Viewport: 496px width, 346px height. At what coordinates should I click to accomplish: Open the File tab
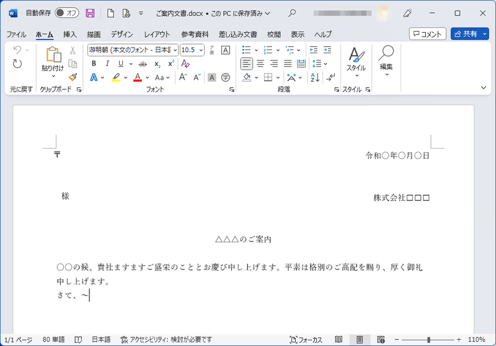coord(16,34)
